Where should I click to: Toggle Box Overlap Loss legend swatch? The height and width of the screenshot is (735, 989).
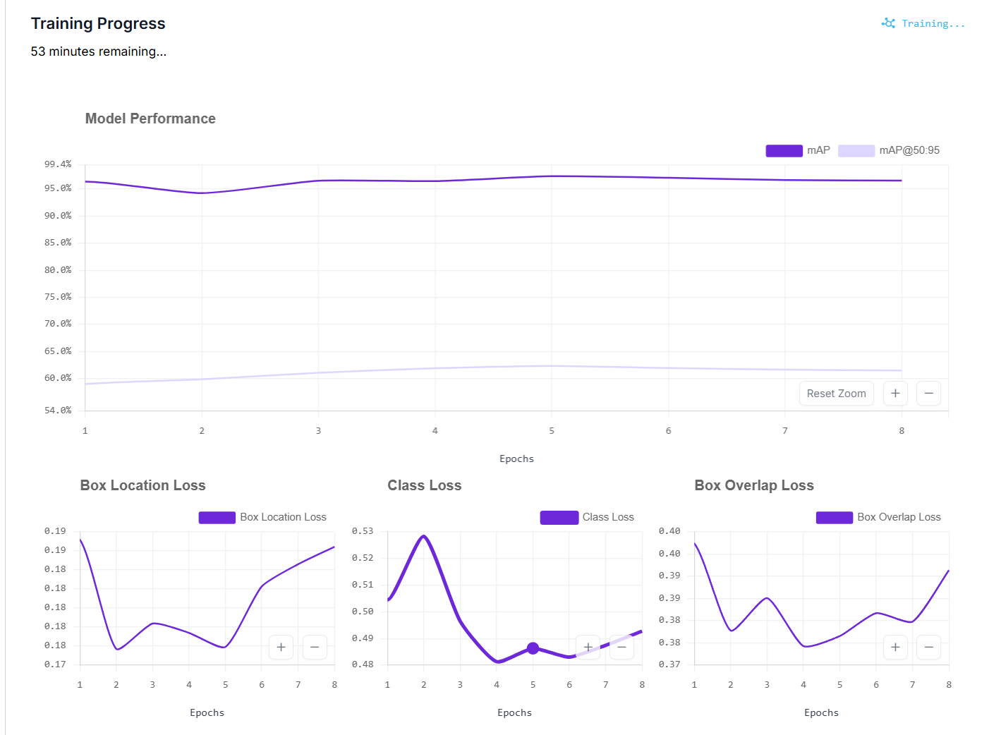[x=835, y=517]
